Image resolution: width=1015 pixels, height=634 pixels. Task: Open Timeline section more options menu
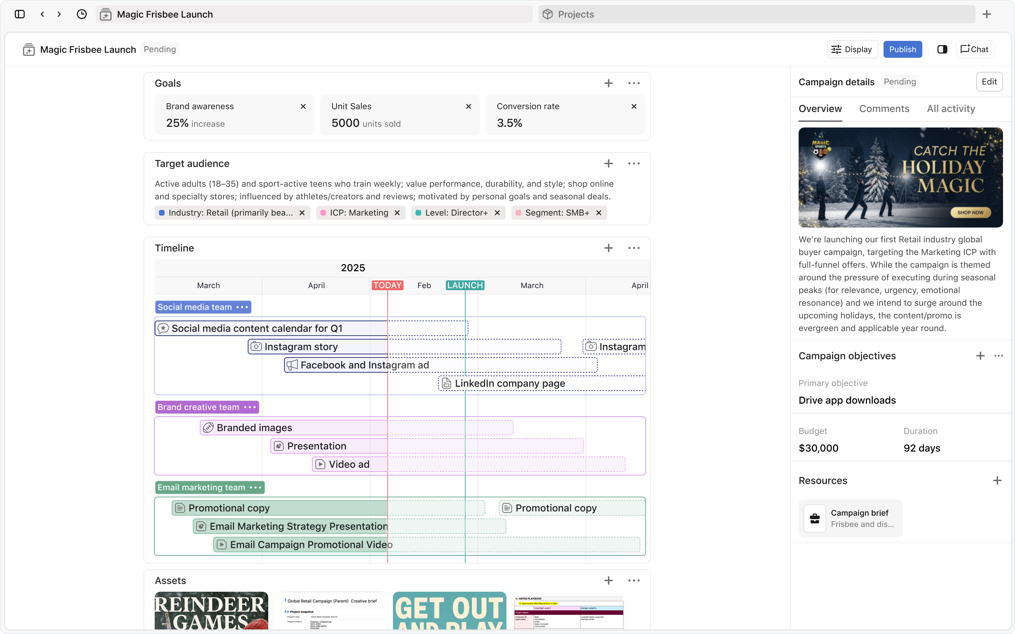click(634, 248)
